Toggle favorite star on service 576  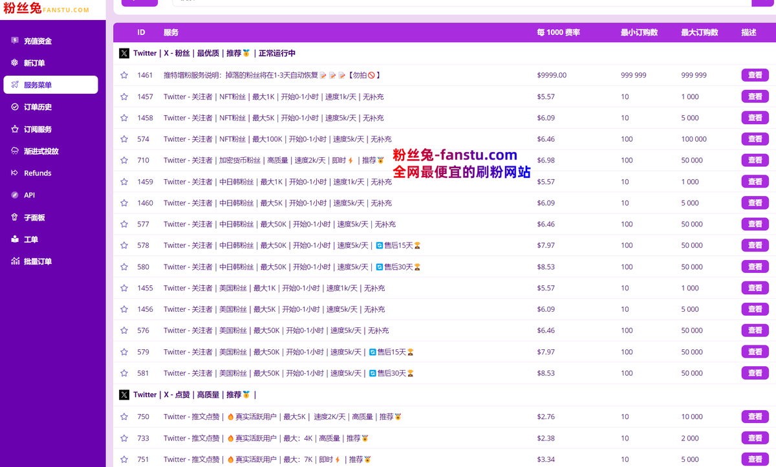pos(124,331)
